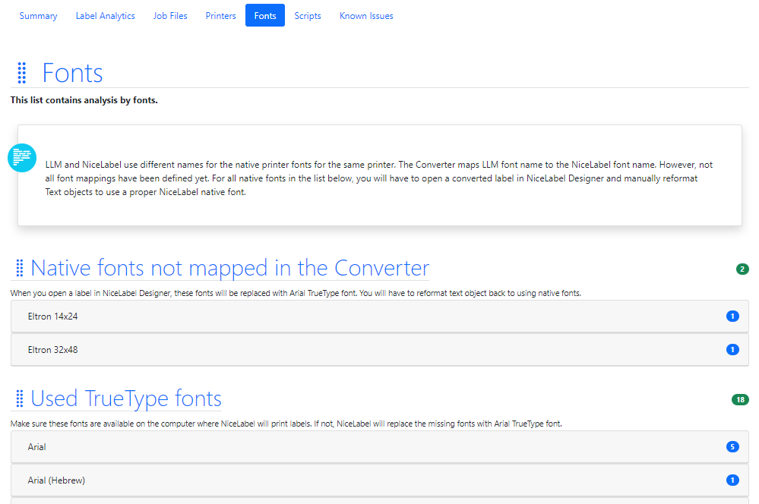The image size is (759, 504).
Task: Open the Summary tab
Action: pyautogui.click(x=38, y=15)
